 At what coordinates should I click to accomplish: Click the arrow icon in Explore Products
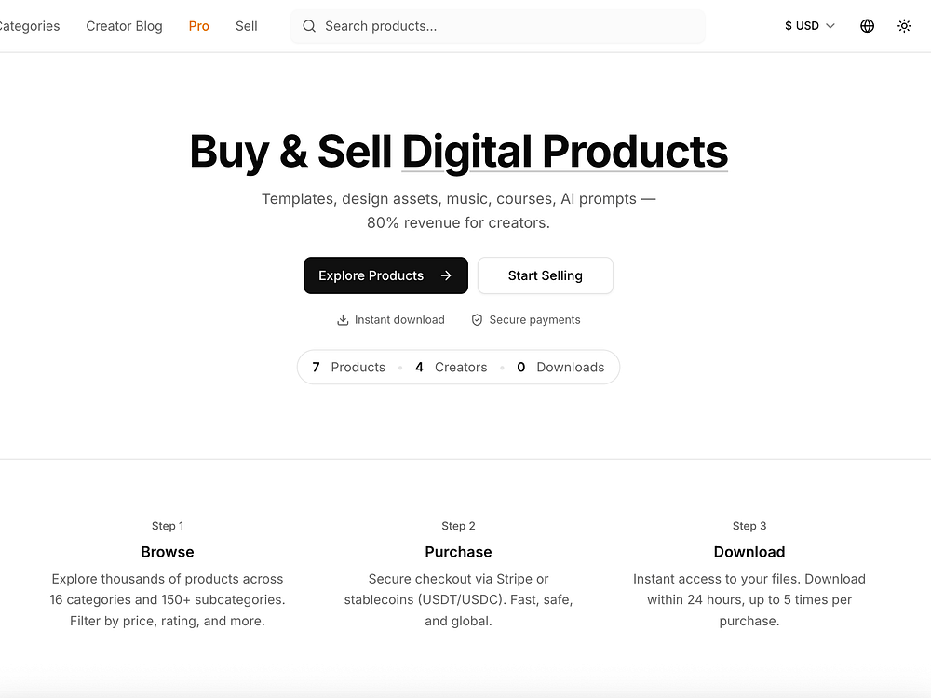(446, 275)
